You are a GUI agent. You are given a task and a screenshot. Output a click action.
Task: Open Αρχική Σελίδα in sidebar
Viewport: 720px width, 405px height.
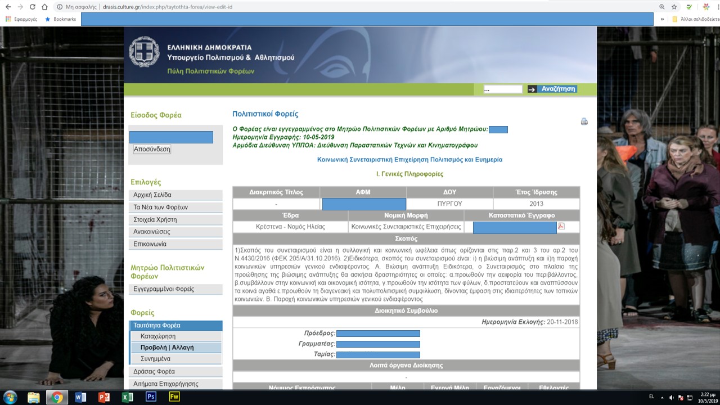click(x=175, y=195)
